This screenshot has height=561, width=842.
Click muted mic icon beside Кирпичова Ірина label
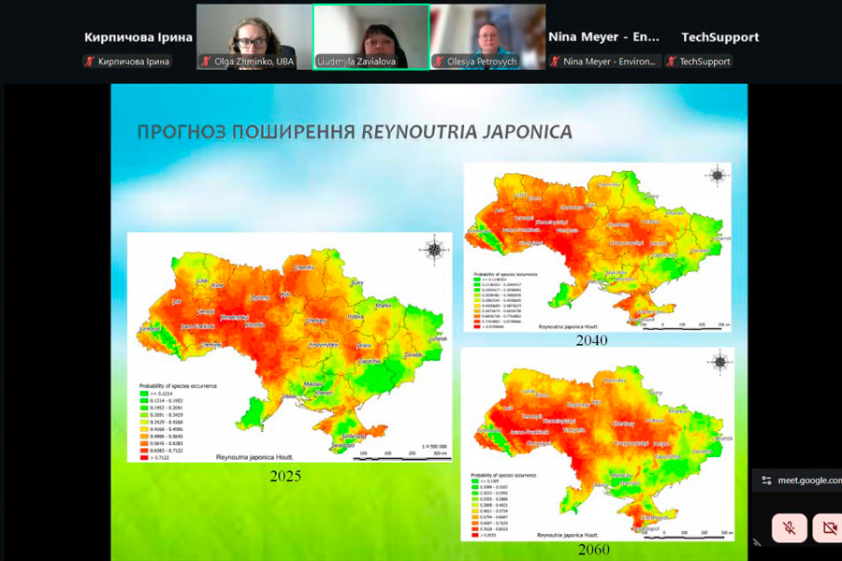click(89, 61)
